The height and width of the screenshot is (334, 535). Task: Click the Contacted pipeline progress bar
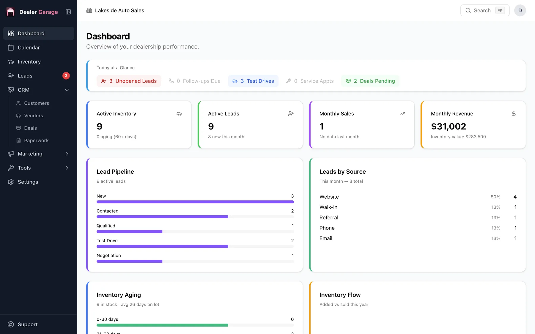click(195, 217)
